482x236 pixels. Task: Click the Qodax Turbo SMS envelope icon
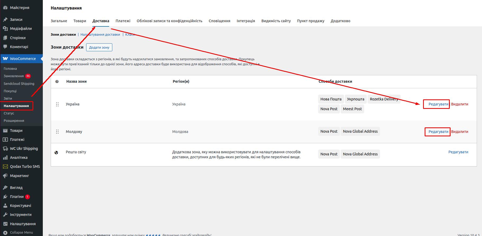5,166
